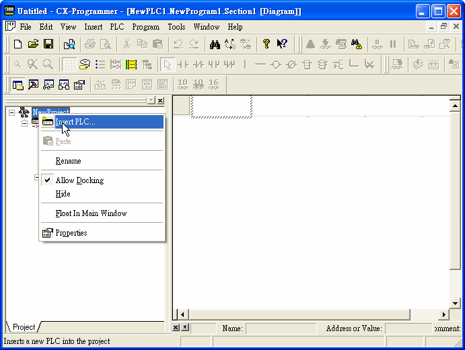
Task: Choose Properties in the context menu
Action: coord(102,233)
